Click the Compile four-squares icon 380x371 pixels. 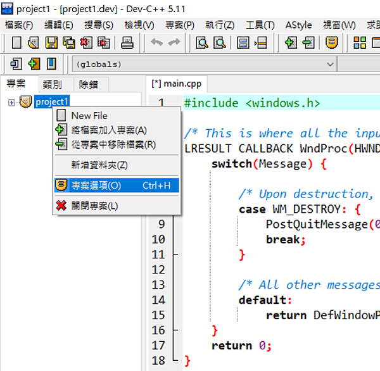(360, 43)
